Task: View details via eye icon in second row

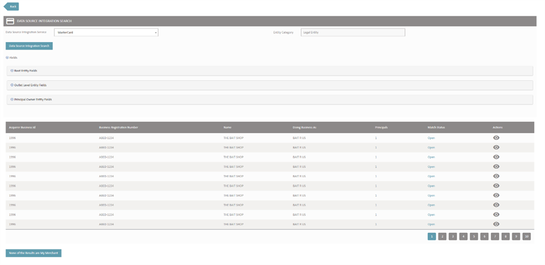Action: [x=496, y=147]
